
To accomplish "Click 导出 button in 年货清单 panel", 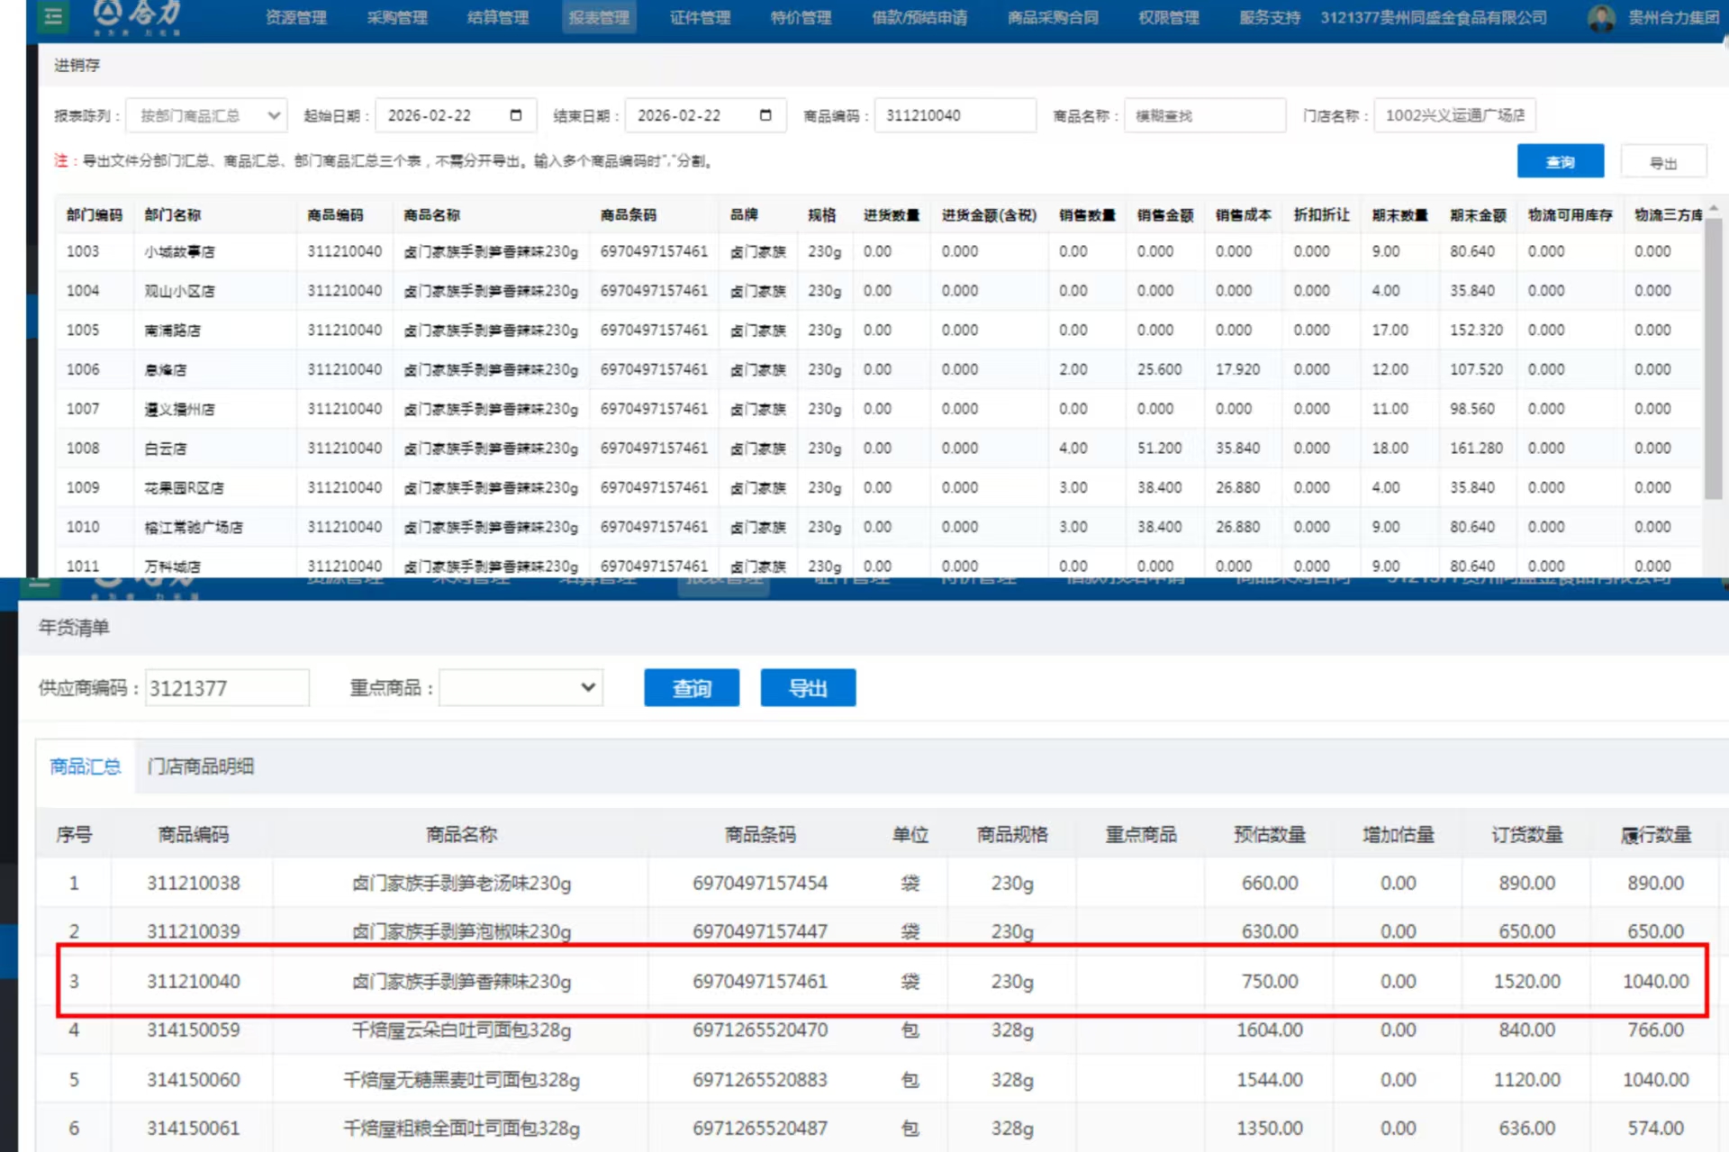I will point(808,688).
